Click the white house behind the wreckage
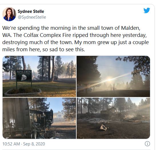The height and width of the screenshot is (150, 156). pyautogui.click(x=59, y=116)
